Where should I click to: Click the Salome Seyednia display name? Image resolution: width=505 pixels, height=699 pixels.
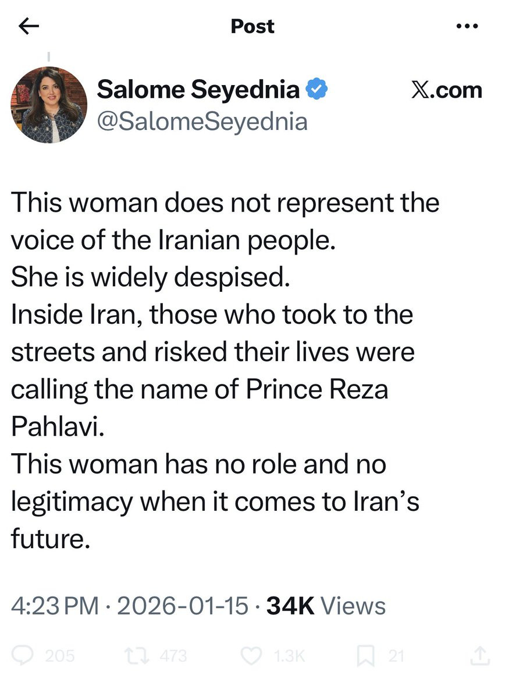198,89
